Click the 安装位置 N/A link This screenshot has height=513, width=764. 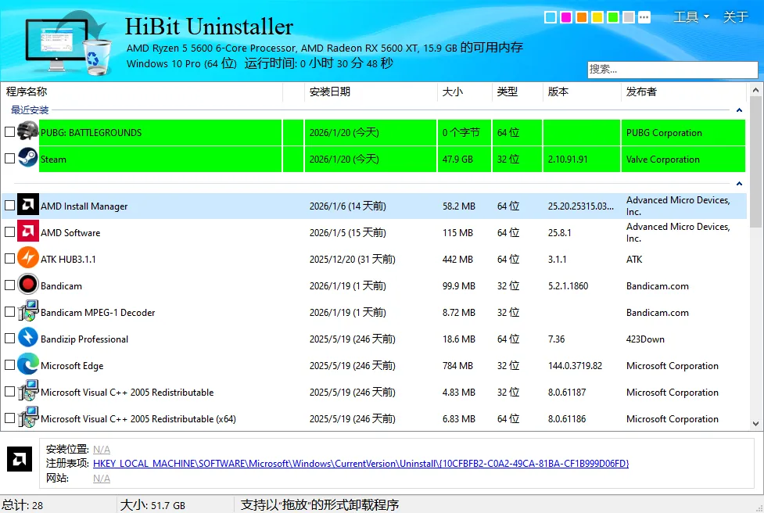[x=102, y=449]
